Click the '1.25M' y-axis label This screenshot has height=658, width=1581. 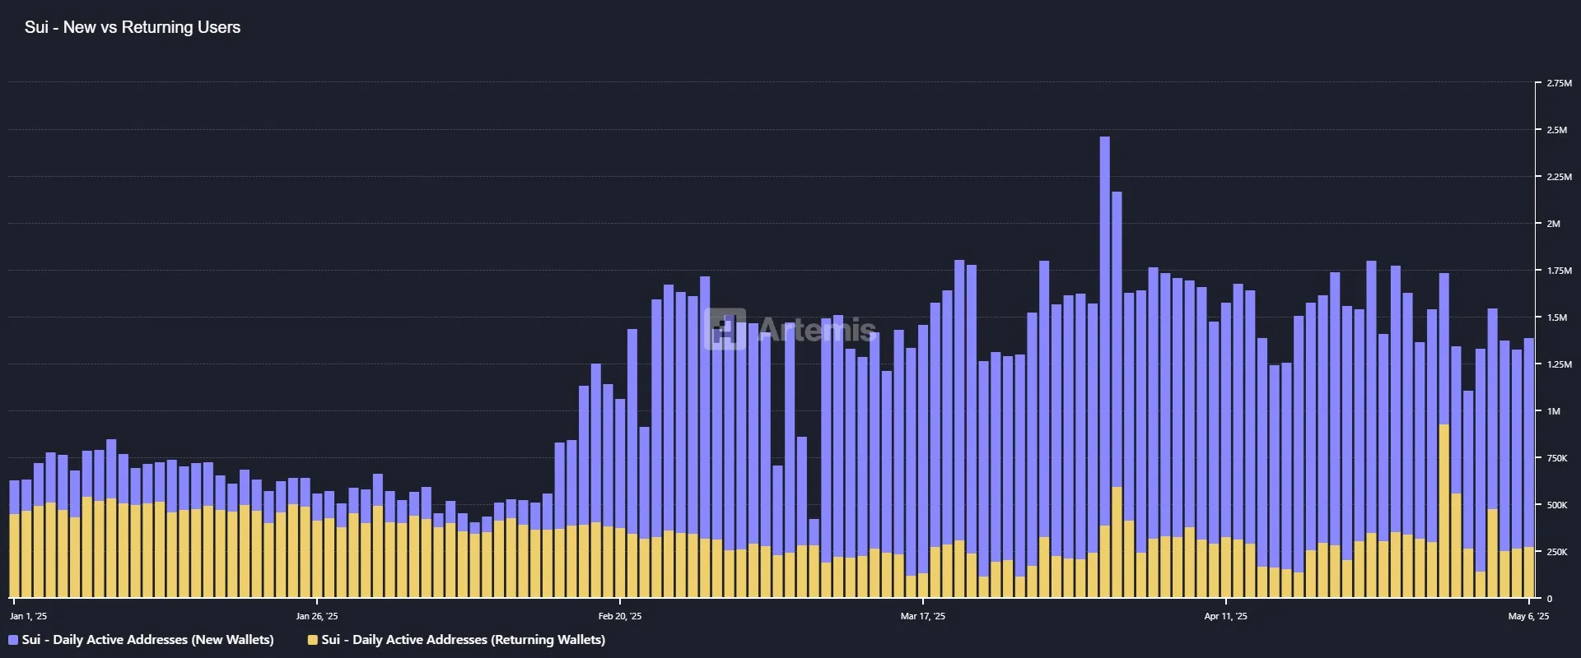coord(1559,364)
